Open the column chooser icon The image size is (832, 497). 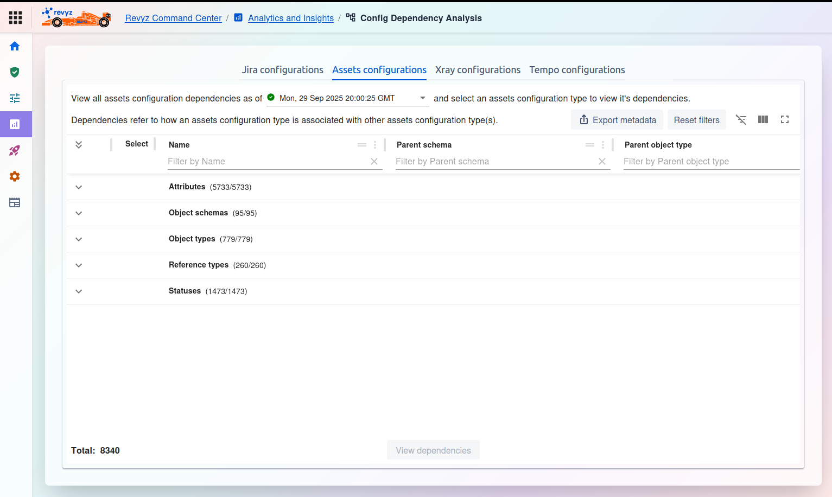pyautogui.click(x=763, y=120)
